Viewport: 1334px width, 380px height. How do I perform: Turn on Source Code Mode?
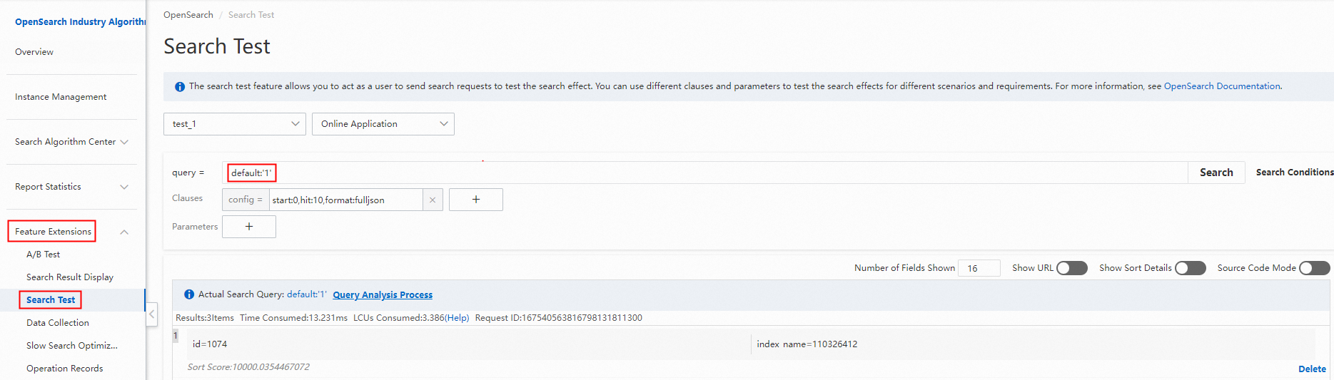pyautogui.click(x=1315, y=268)
